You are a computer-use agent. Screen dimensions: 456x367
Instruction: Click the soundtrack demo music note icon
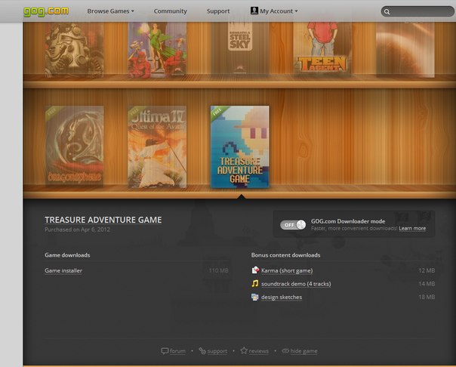(x=255, y=284)
